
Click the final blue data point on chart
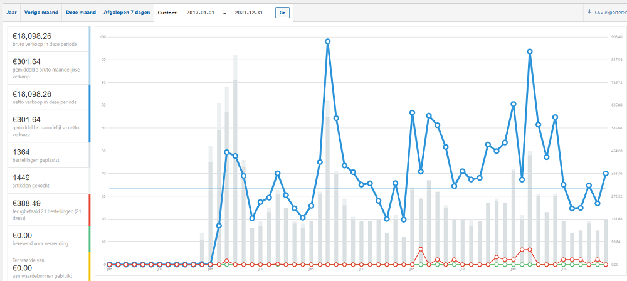[606, 173]
